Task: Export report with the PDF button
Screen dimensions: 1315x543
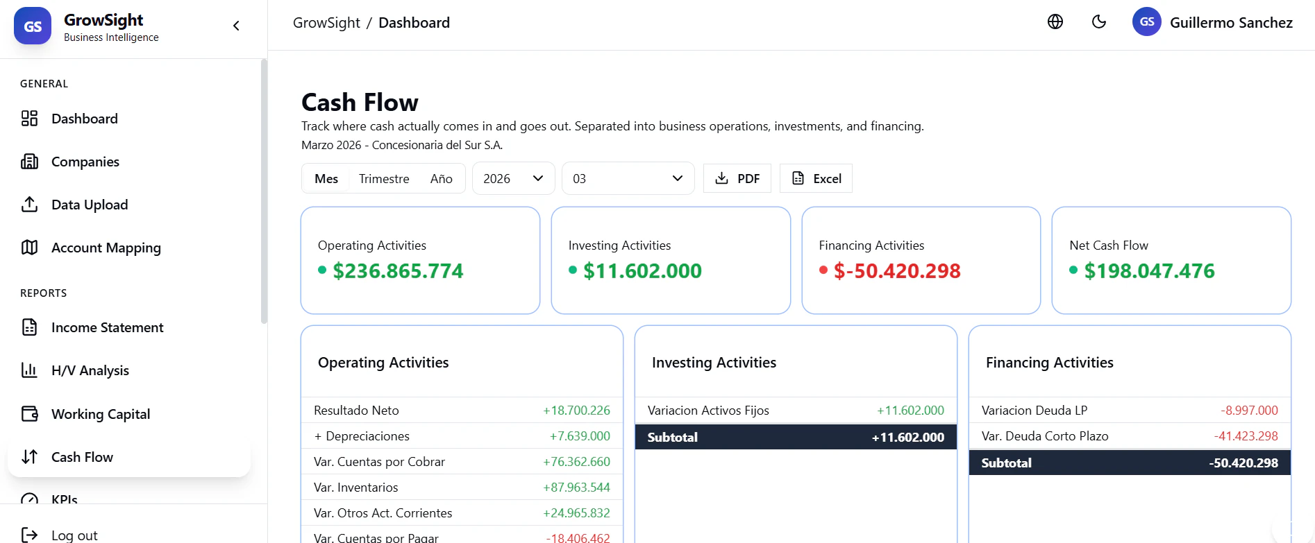Action: pyautogui.click(x=737, y=178)
